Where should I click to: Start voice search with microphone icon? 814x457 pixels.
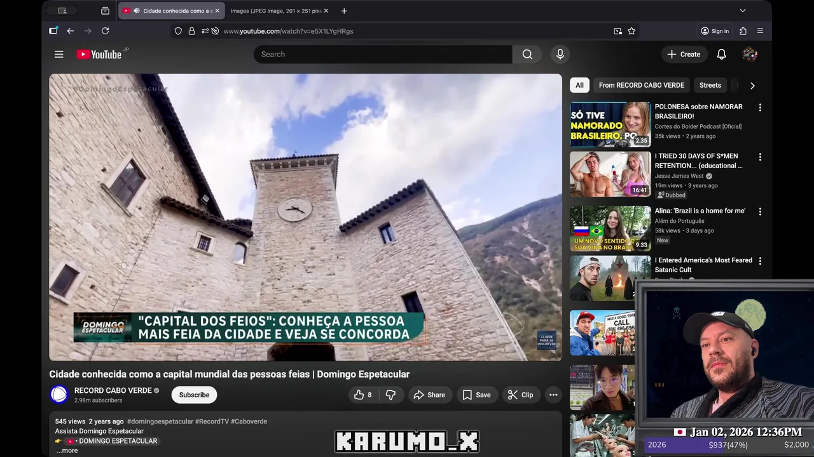coord(560,55)
